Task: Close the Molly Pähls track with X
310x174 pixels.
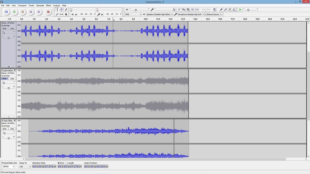Action: coord(2,120)
